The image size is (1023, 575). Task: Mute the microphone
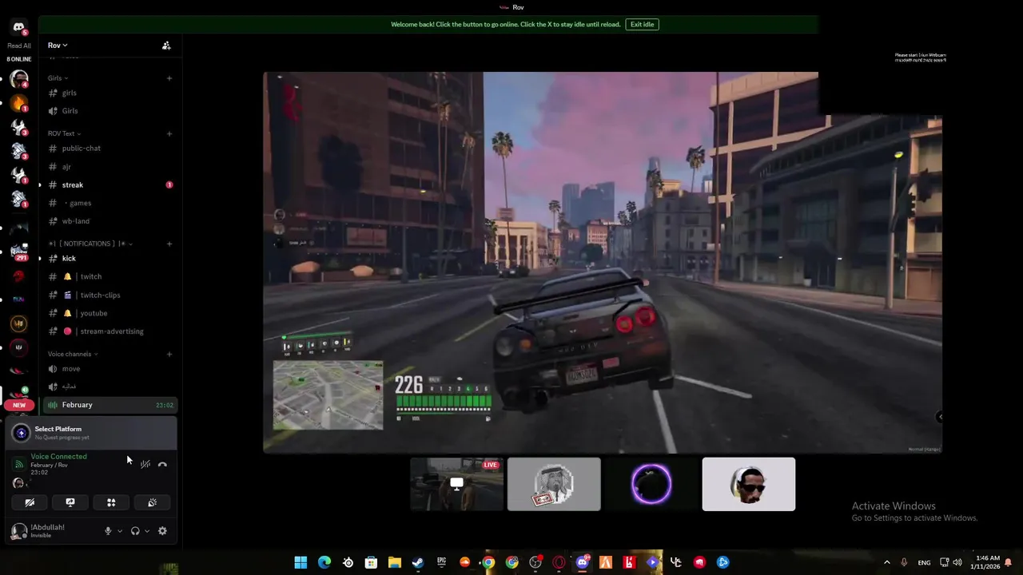pyautogui.click(x=108, y=531)
